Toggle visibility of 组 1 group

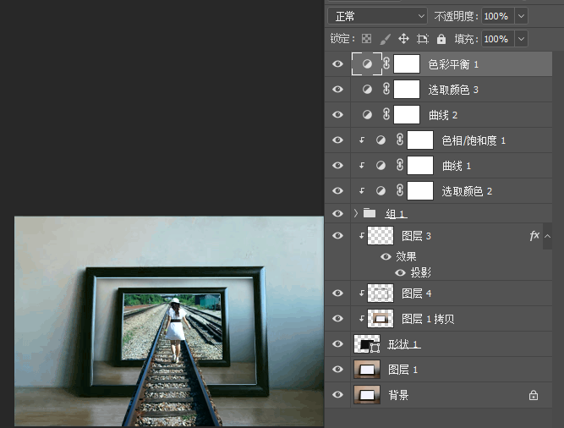click(x=337, y=214)
